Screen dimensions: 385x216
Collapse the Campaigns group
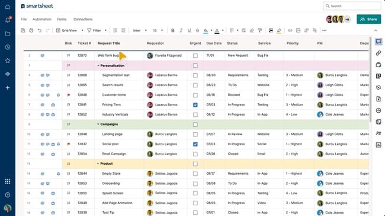98,125
